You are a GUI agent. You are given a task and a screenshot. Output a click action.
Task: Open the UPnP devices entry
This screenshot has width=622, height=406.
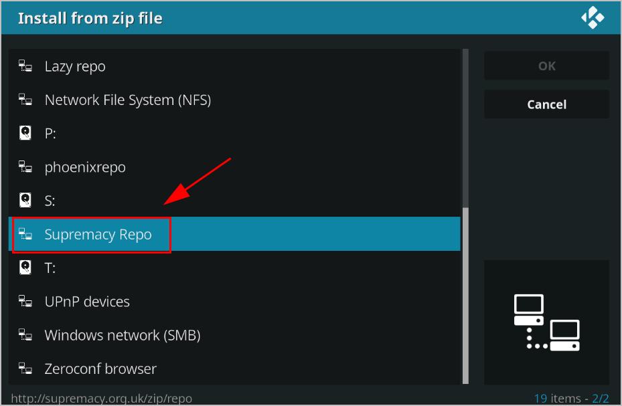(x=234, y=302)
